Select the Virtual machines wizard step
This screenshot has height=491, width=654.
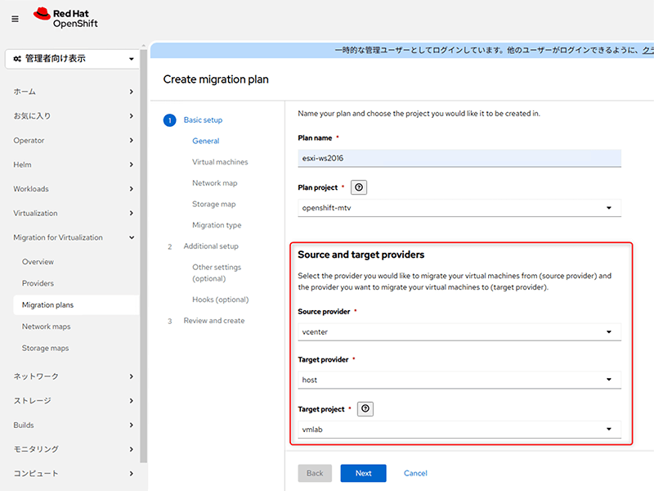tap(220, 162)
